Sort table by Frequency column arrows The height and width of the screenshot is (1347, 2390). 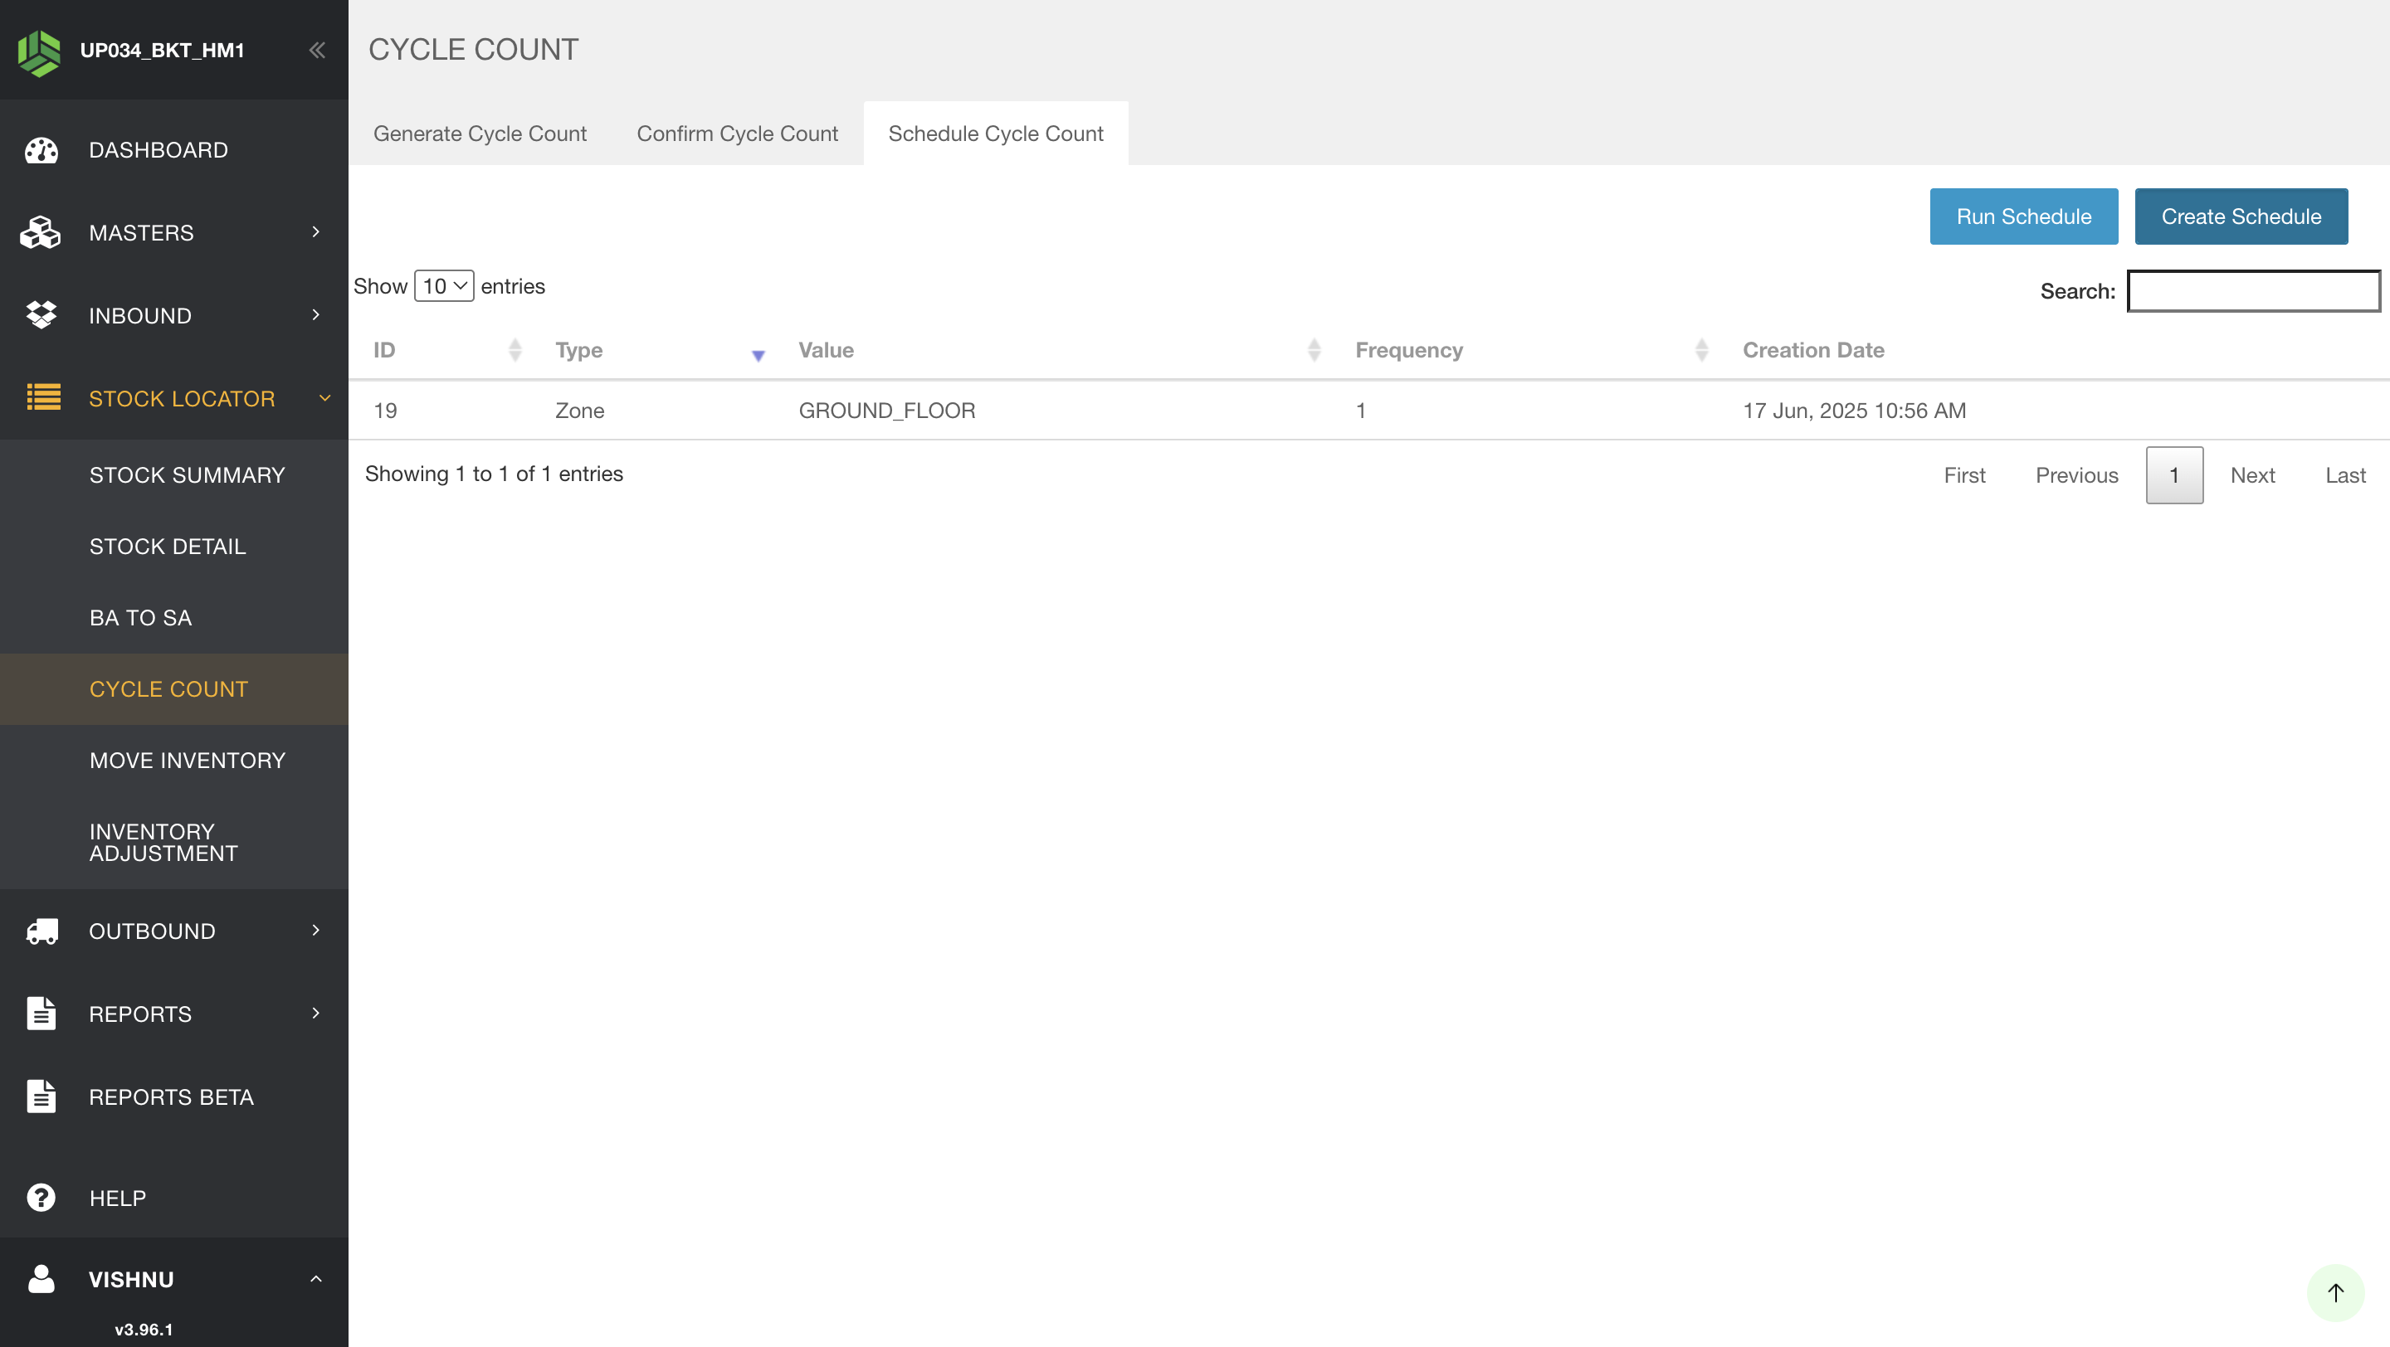(x=1701, y=349)
